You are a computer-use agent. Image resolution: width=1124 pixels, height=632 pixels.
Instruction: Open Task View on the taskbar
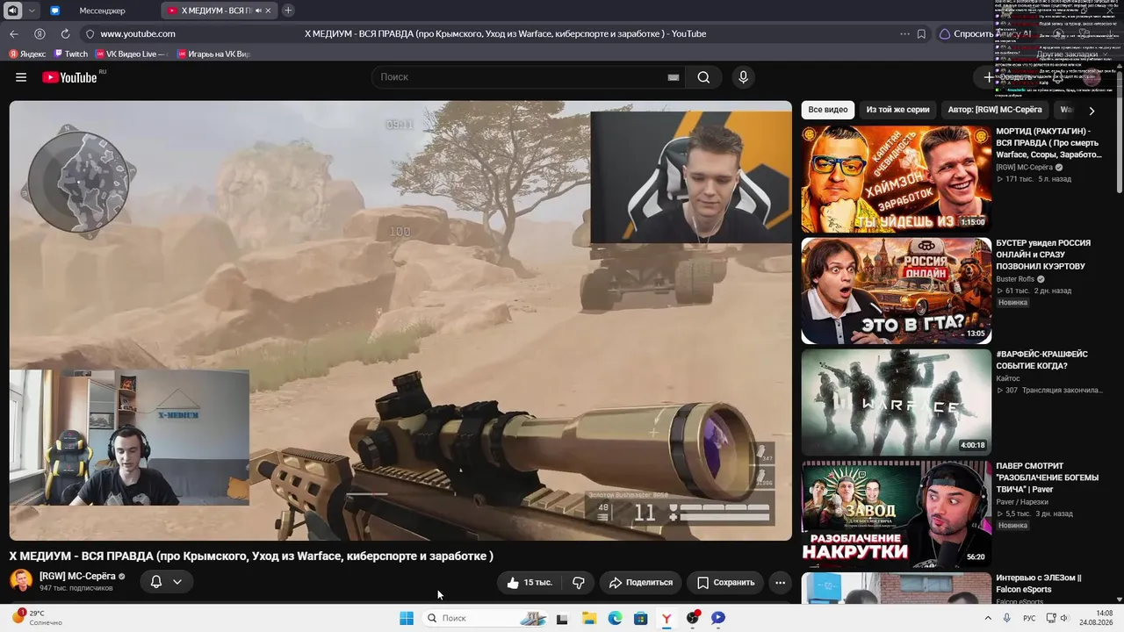point(562,618)
